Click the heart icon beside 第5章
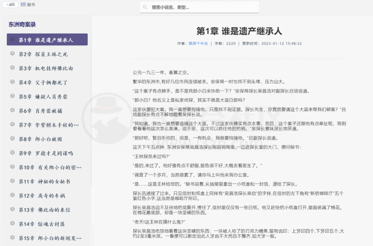Viewport: 373px width, 246px height. 13,96
